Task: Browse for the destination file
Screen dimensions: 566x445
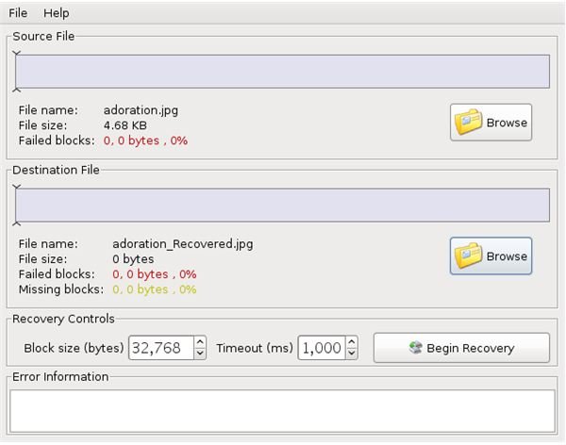Action: coord(491,255)
